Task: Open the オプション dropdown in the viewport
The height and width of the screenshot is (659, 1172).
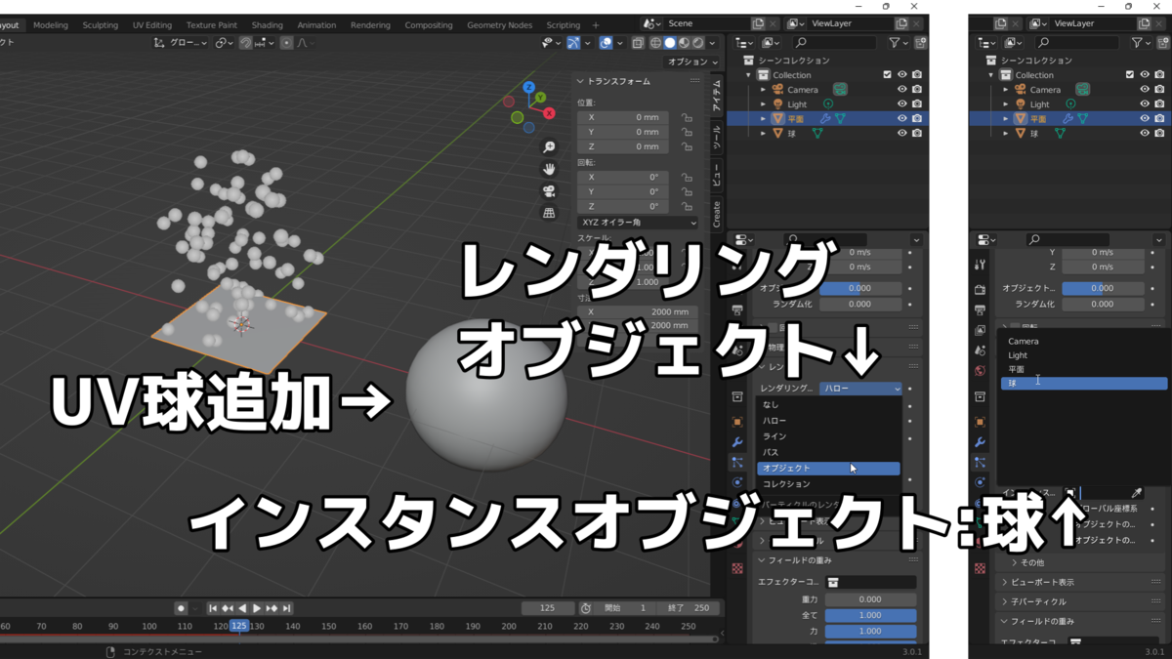Action: 692,62
